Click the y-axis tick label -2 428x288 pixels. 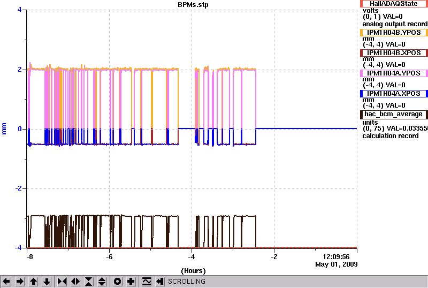[x=18, y=188]
